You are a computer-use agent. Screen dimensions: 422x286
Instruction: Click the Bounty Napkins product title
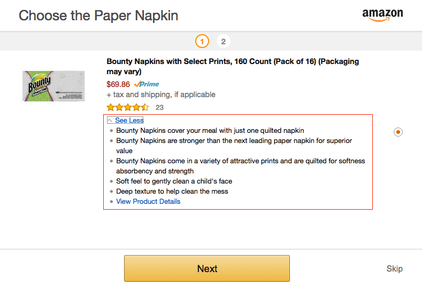point(233,66)
